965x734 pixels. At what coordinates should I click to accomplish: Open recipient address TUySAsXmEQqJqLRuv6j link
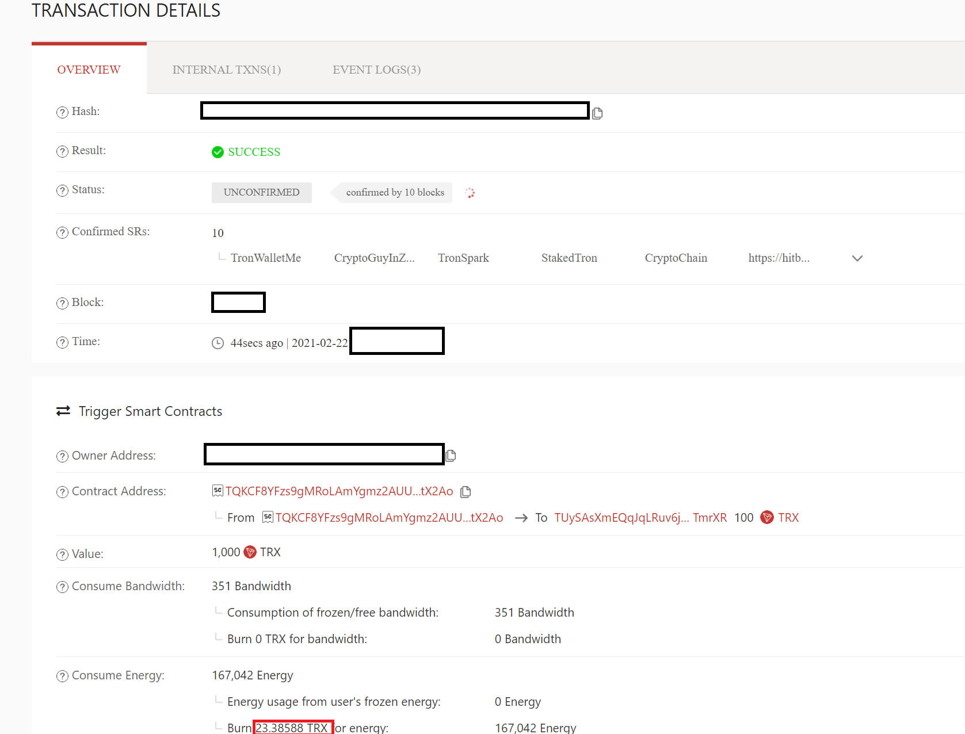pos(640,518)
